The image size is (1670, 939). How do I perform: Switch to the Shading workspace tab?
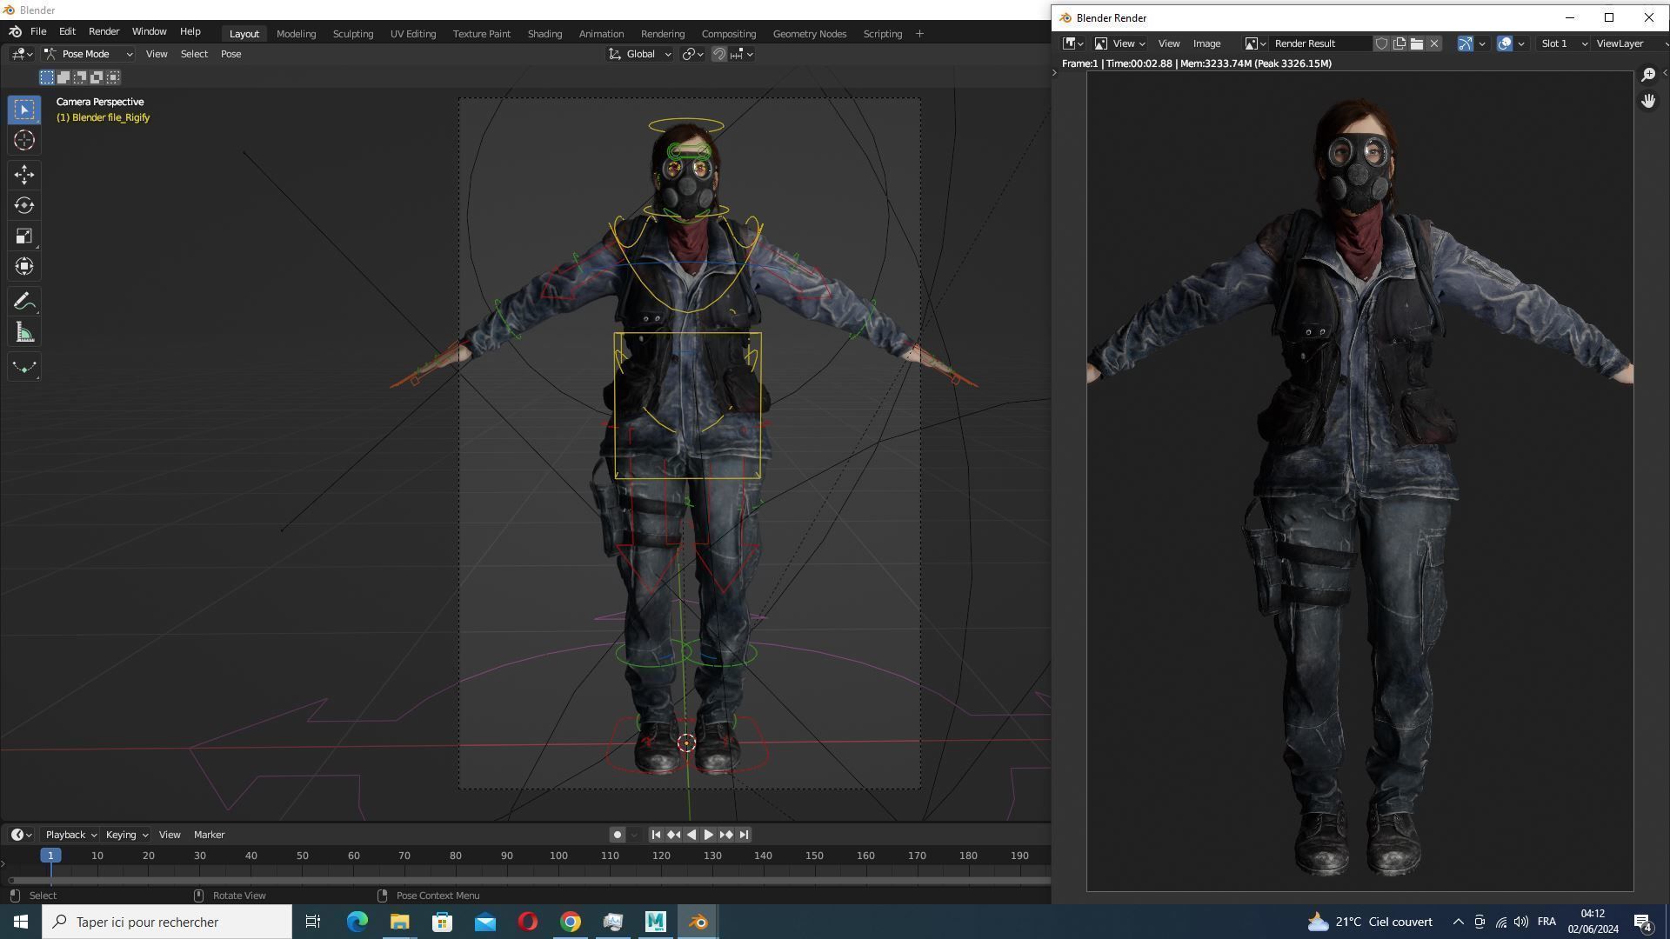coord(544,34)
